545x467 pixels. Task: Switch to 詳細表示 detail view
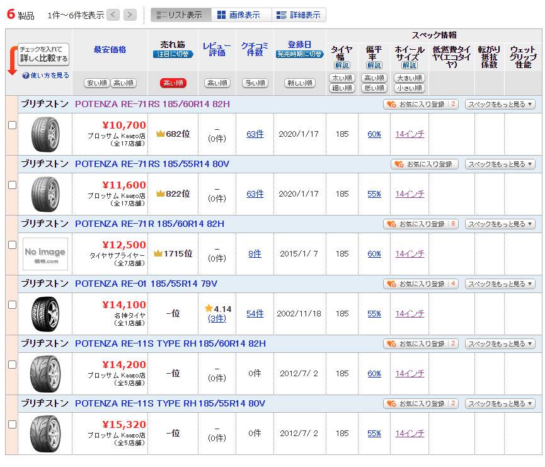click(x=299, y=15)
